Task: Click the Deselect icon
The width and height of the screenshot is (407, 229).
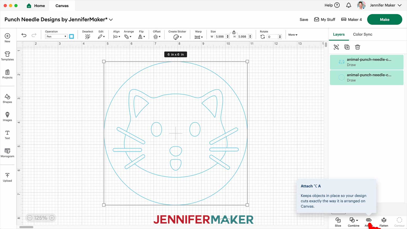Action: 88,37
